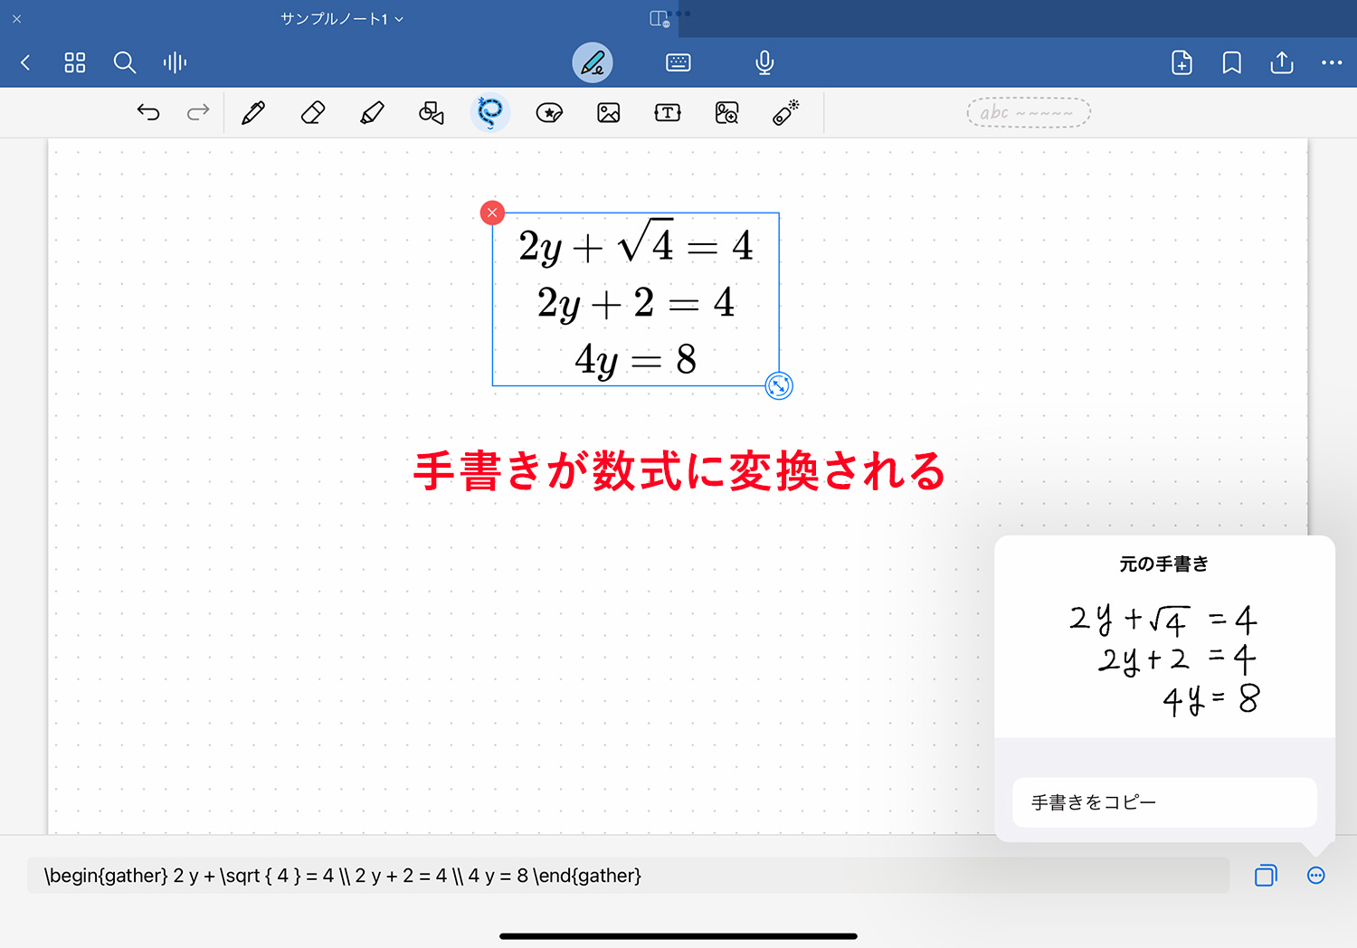
Task: Redo the last action
Action: point(198,112)
